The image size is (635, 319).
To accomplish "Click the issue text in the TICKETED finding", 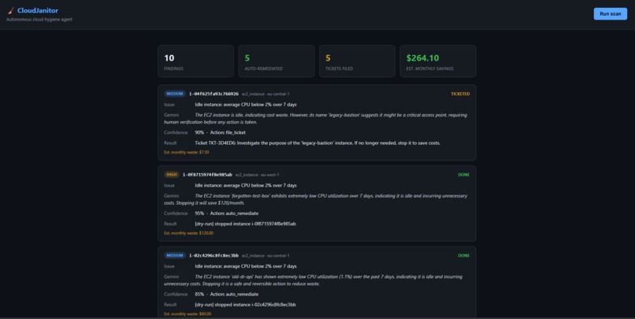I will 246,105.
